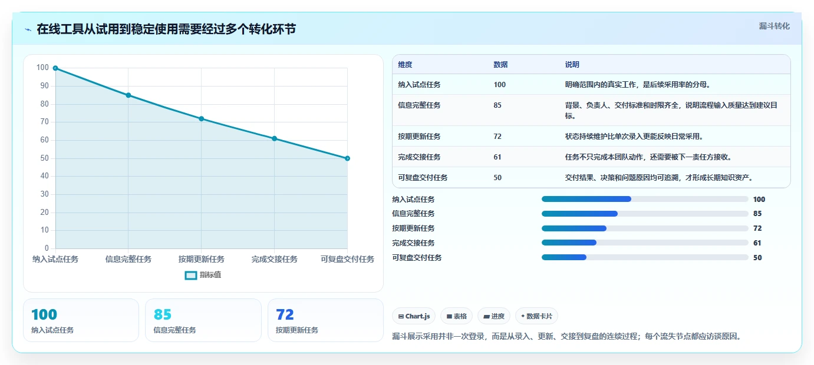
Task: Select the title 在线工具从试用到稳定使用需要经过多个转化环节
Action: tap(166, 29)
